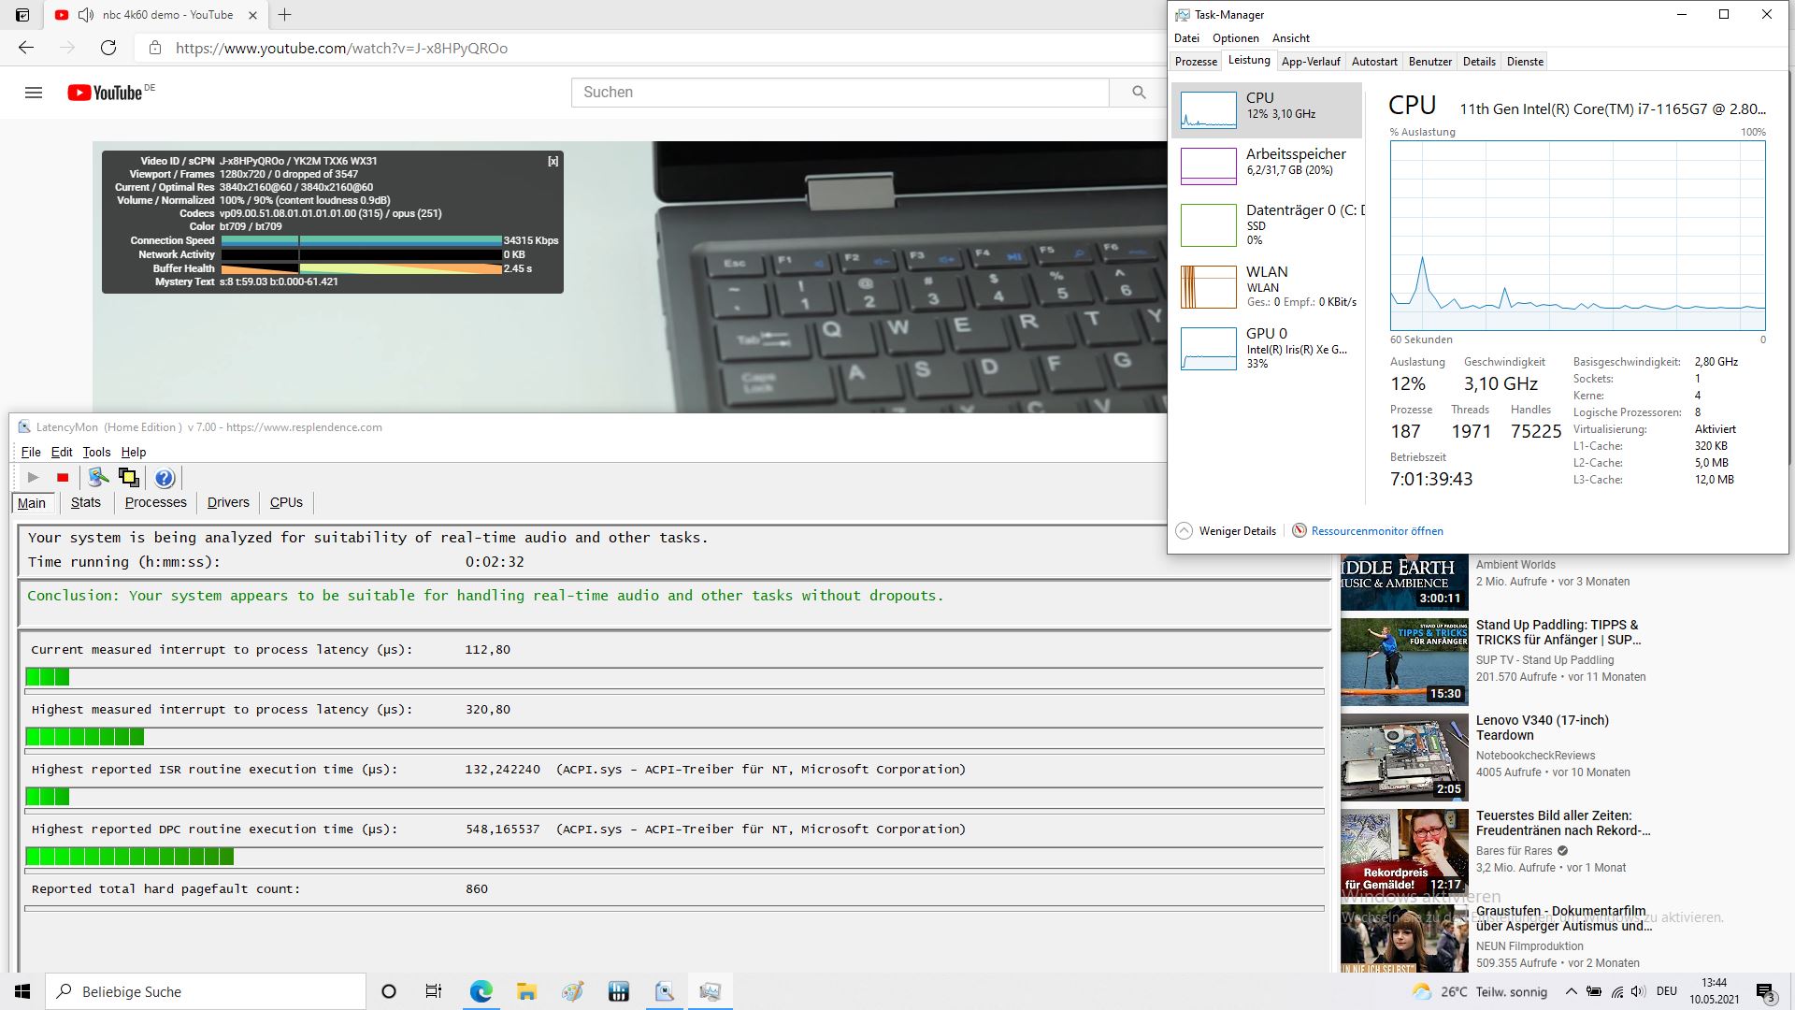Screen dimensions: 1795x1010
Task: Click the YouTube search input field
Action: click(x=839, y=93)
